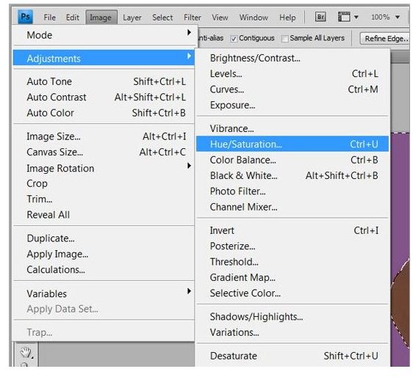Open Image Size dialog
The width and height of the screenshot is (413, 377).
tap(104, 136)
